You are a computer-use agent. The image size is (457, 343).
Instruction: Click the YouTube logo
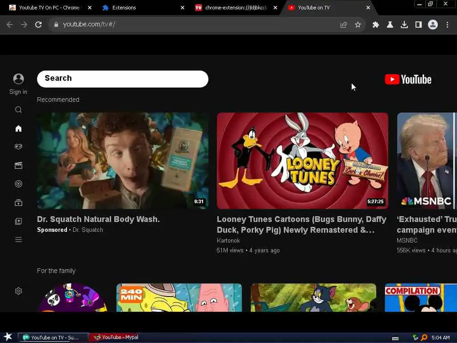pos(408,79)
